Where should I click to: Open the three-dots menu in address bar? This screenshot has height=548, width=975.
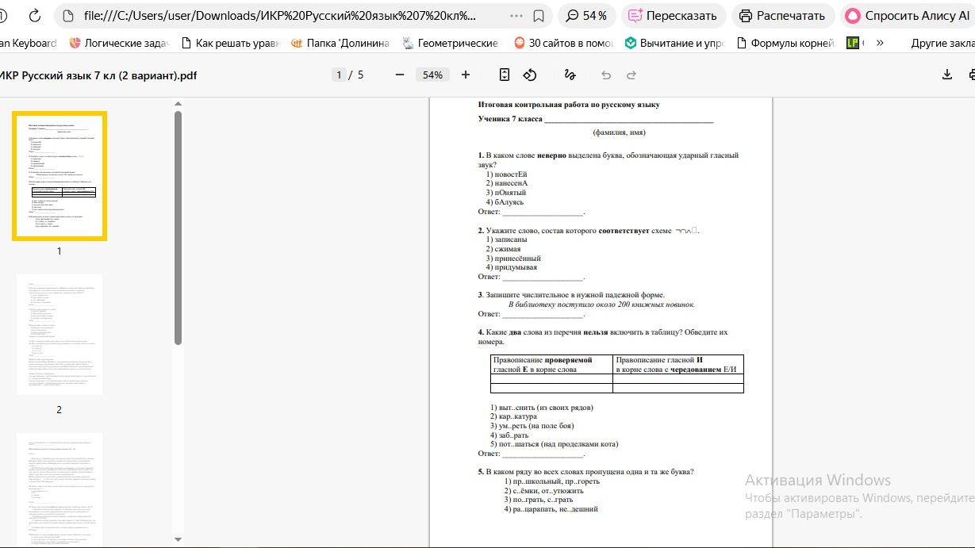516,16
